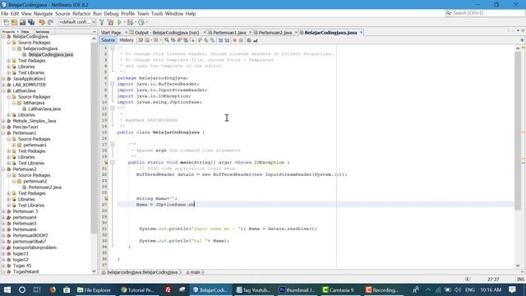
Task: Click the Firefox icon in the taskbar
Action: point(53,289)
